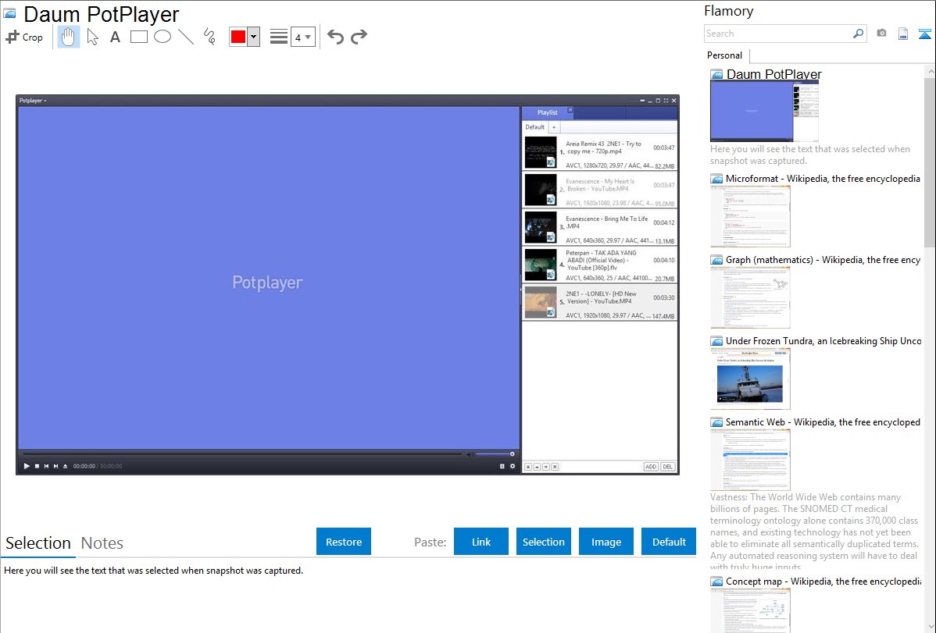Click the search magnifier icon
Screen dimensions: 936x633
pos(859,34)
